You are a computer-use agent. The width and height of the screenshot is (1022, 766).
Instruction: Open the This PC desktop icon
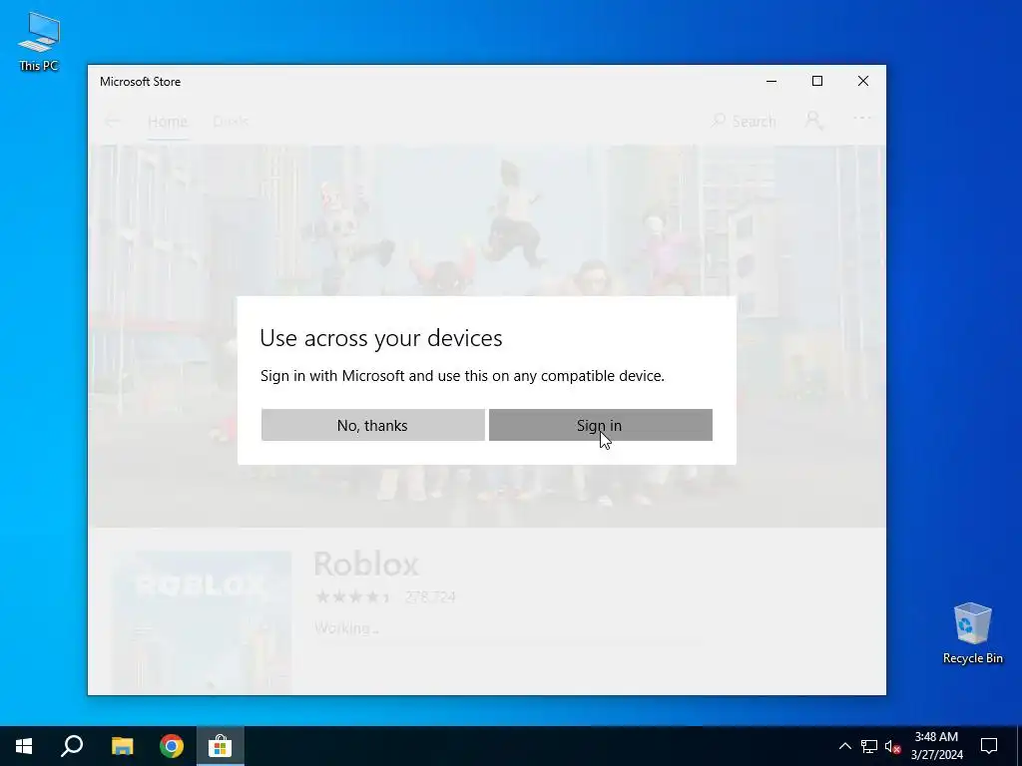(x=39, y=41)
